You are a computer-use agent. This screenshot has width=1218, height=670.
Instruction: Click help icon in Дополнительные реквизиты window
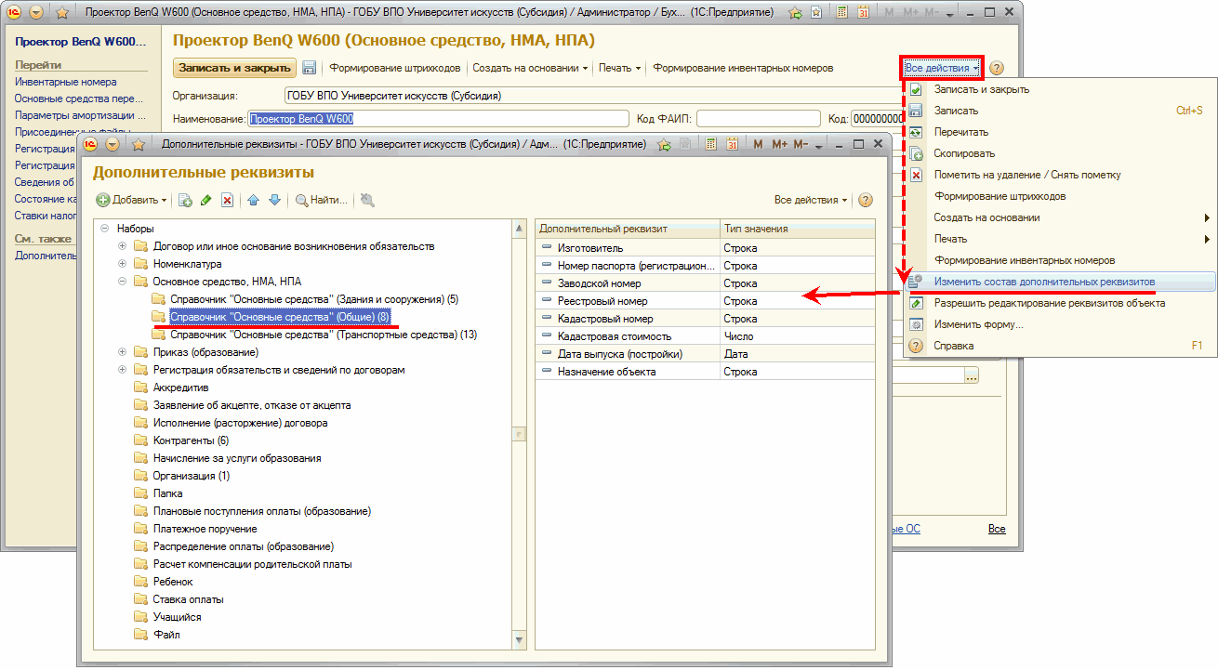(x=865, y=200)
